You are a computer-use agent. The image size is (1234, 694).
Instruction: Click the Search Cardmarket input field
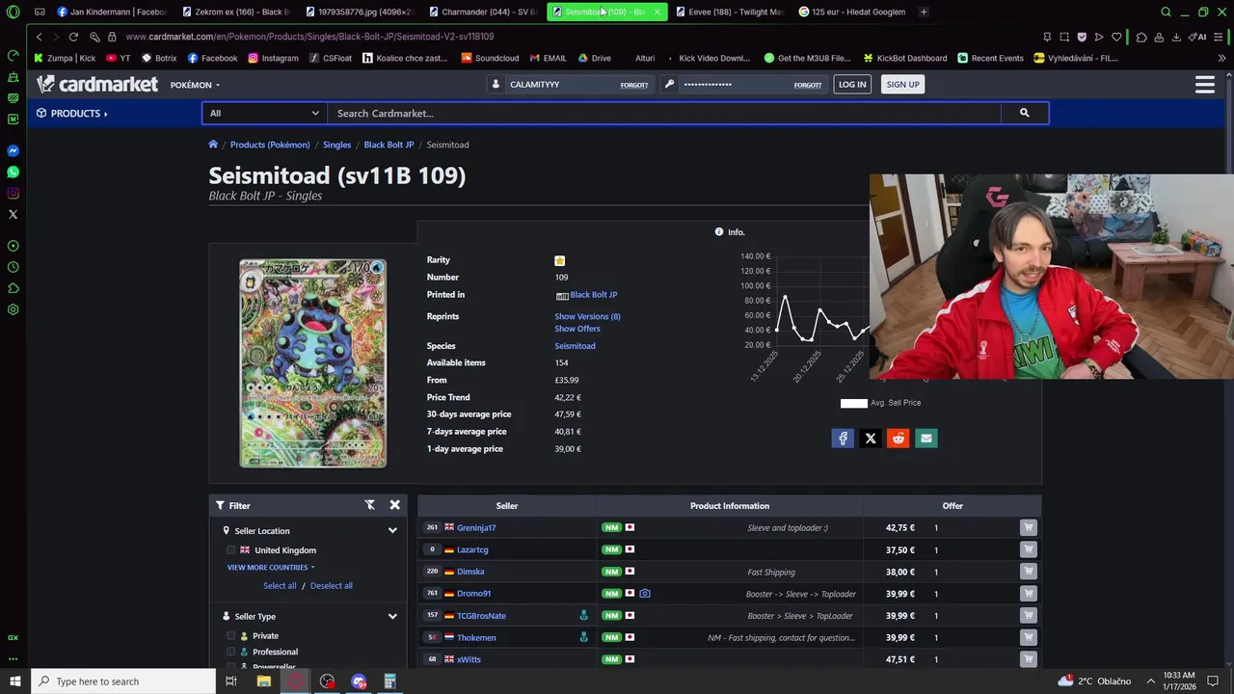tap(663, 113)
